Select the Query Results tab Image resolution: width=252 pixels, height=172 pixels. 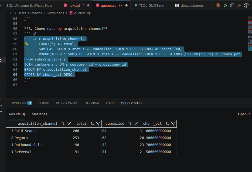131,103
